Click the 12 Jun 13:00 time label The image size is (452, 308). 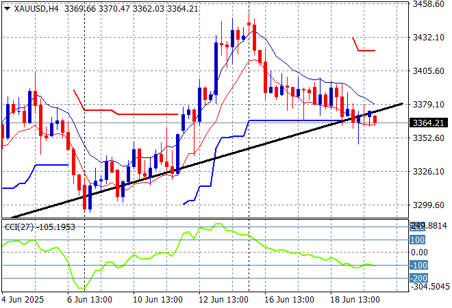pyautogui.click(x=223, y=299)
